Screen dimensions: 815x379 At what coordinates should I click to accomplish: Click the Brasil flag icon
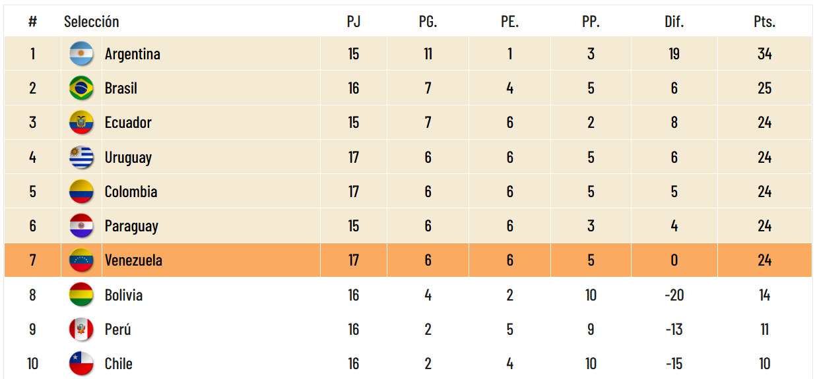(x=81, y=88)
